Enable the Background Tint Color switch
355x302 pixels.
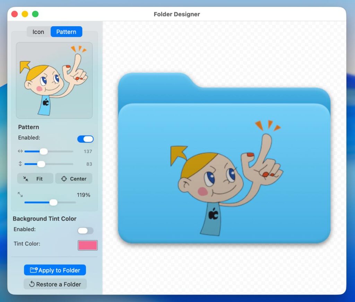tap(85, 231)
